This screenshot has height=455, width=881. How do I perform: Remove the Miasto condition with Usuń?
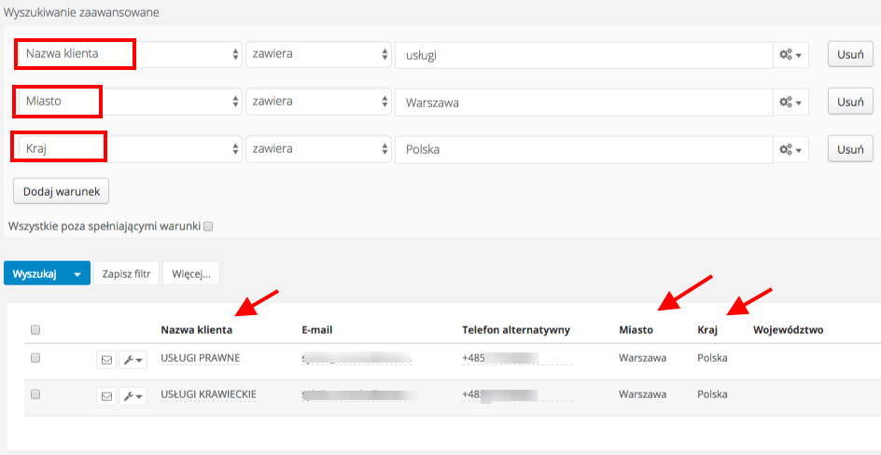850,103
